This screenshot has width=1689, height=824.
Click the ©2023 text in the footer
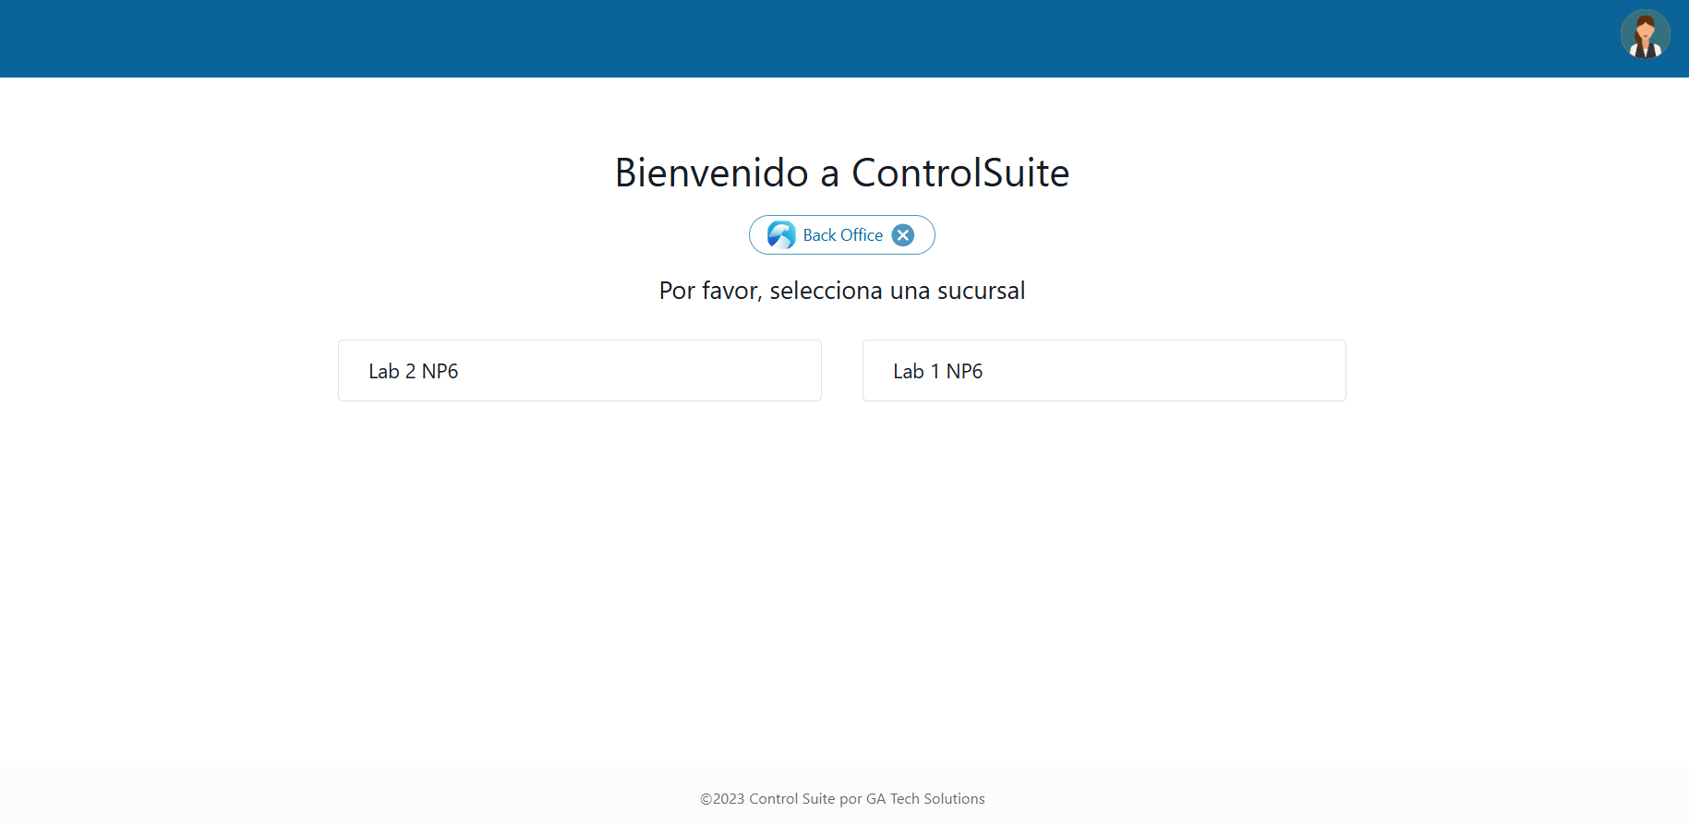pos(722,799)
